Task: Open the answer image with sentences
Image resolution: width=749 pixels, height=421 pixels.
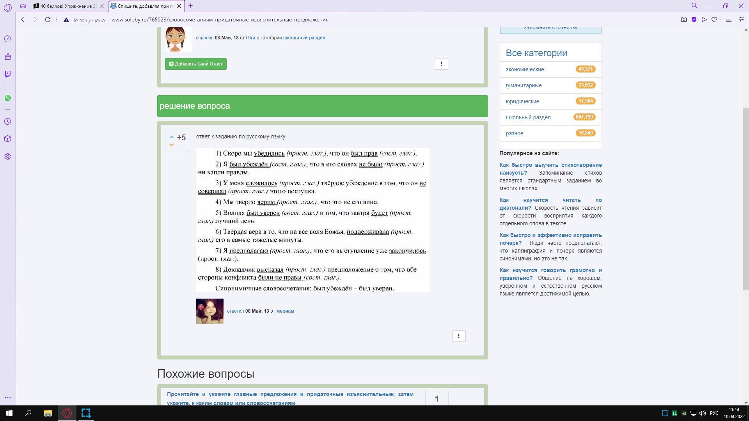Action: point(312,220)
